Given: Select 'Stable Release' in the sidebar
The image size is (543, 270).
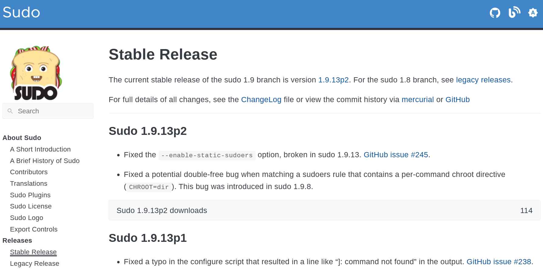Looking at the screenshot, I should click(x=33, y=252).
